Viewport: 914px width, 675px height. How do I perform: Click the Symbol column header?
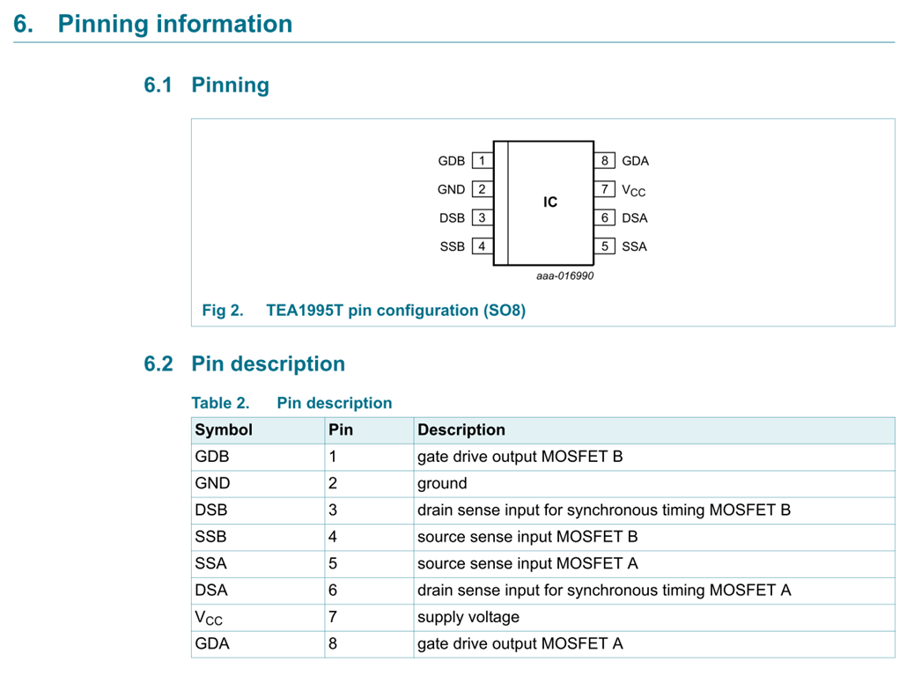pos(224,430)
